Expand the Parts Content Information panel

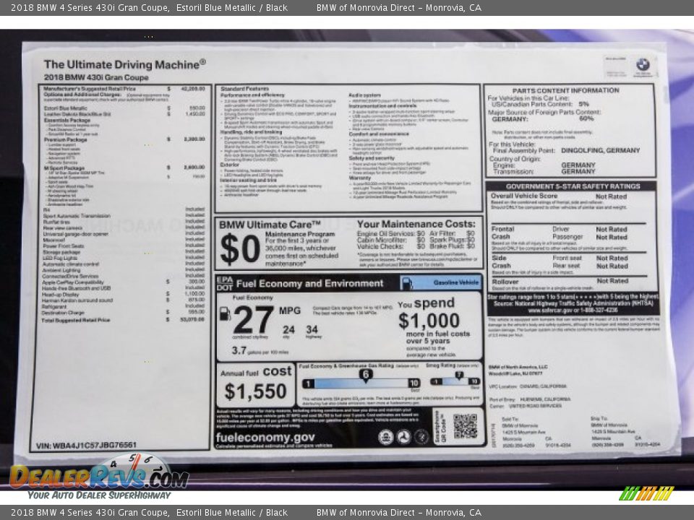pos(565,90)
